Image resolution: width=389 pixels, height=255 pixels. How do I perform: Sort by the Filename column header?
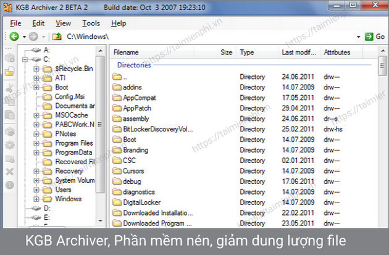pos(152,52)
